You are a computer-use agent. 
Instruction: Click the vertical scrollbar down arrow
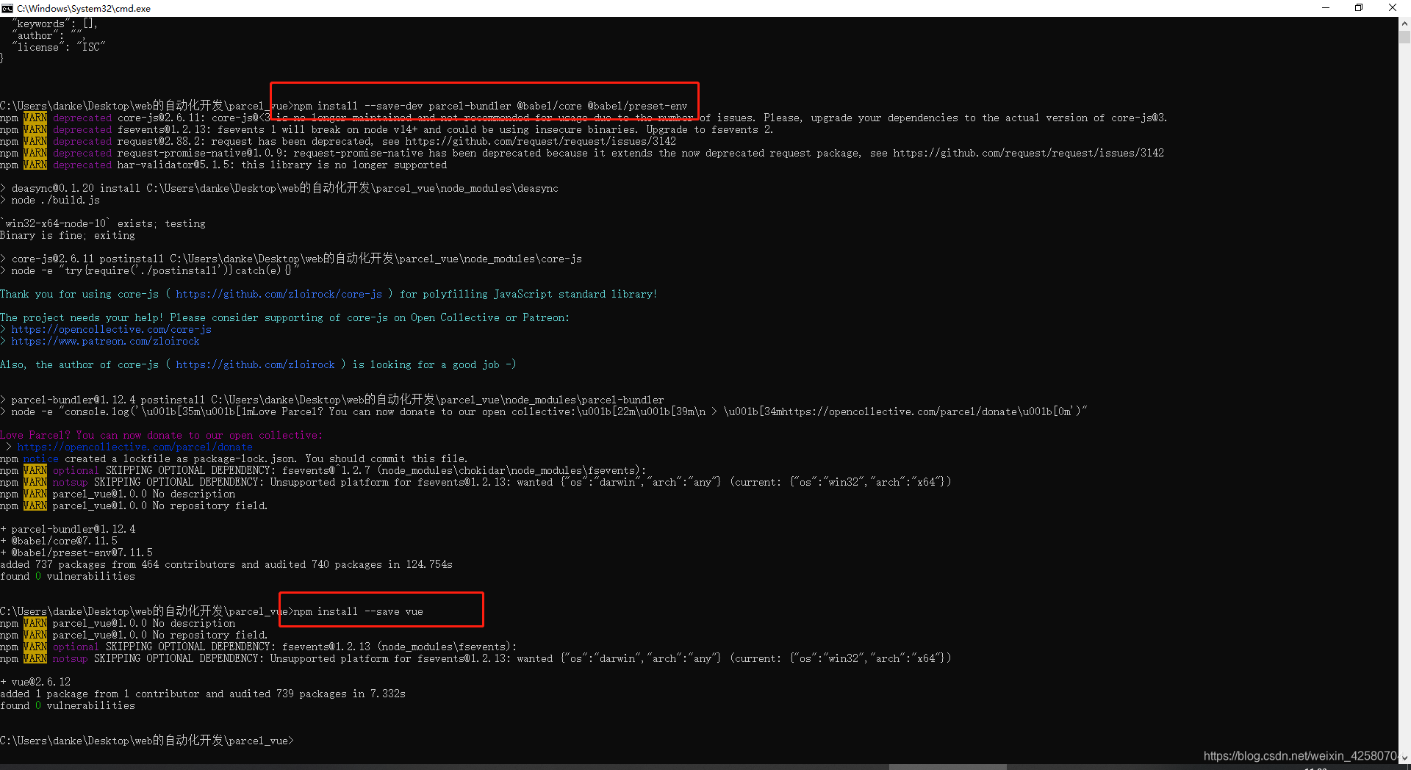[x=1404, y=758]
